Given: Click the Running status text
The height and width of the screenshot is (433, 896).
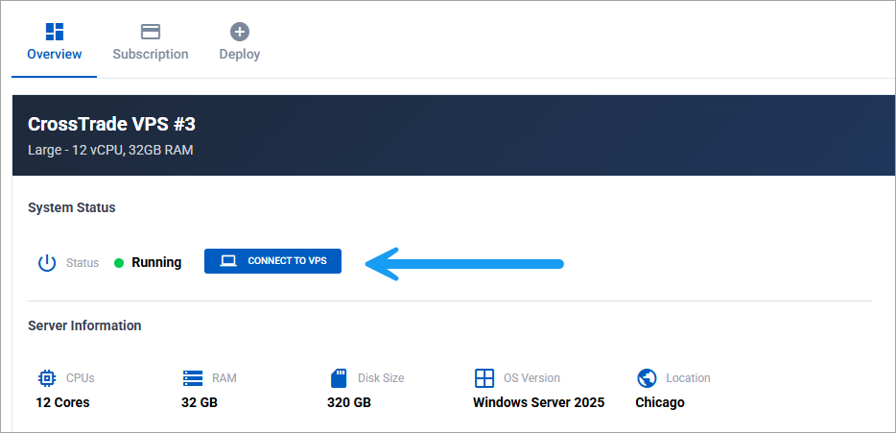Looking at the screenshot, I should (x=156, y=262).
